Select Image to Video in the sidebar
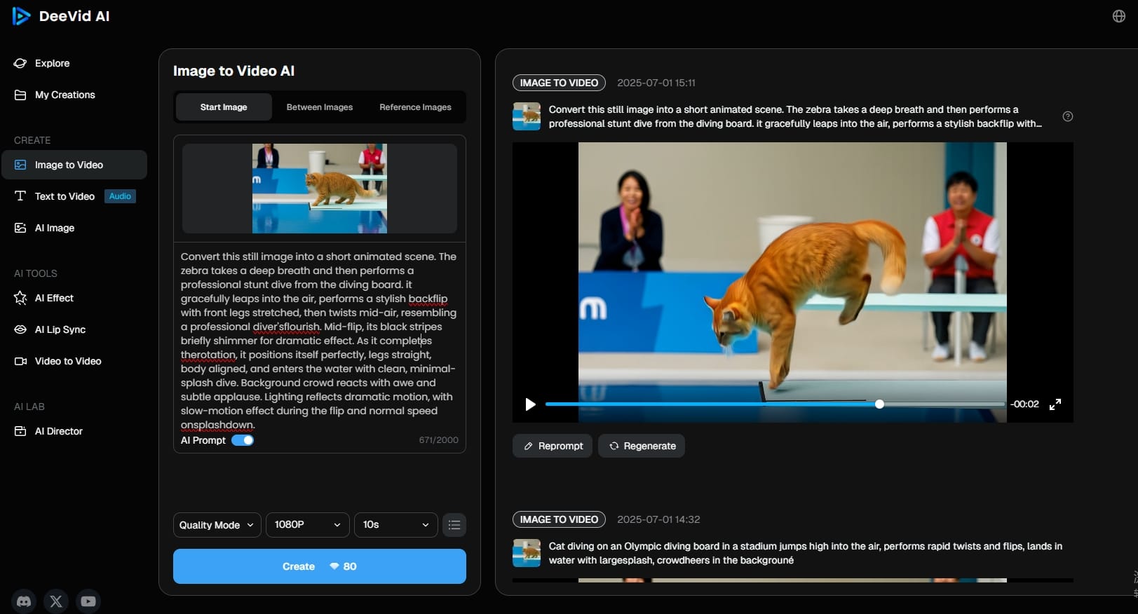The image size is (1138, 614). 74,165
